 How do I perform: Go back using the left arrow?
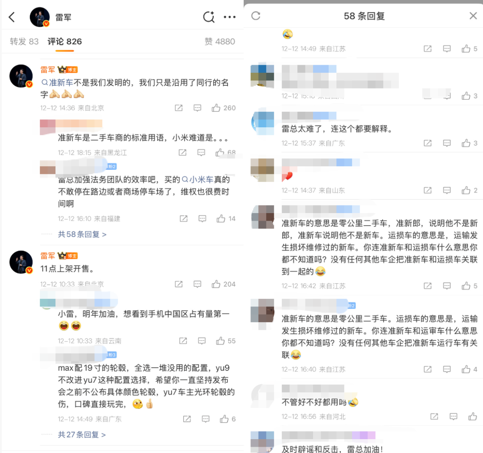pyautogui.click(x=12, y=17)
